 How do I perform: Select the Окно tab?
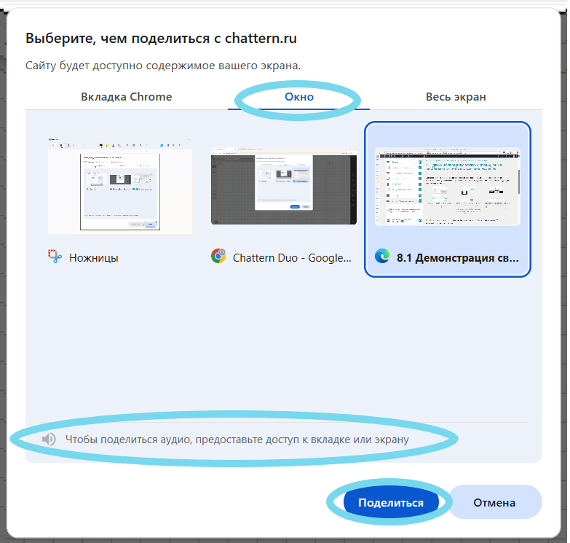pos(299,97)
